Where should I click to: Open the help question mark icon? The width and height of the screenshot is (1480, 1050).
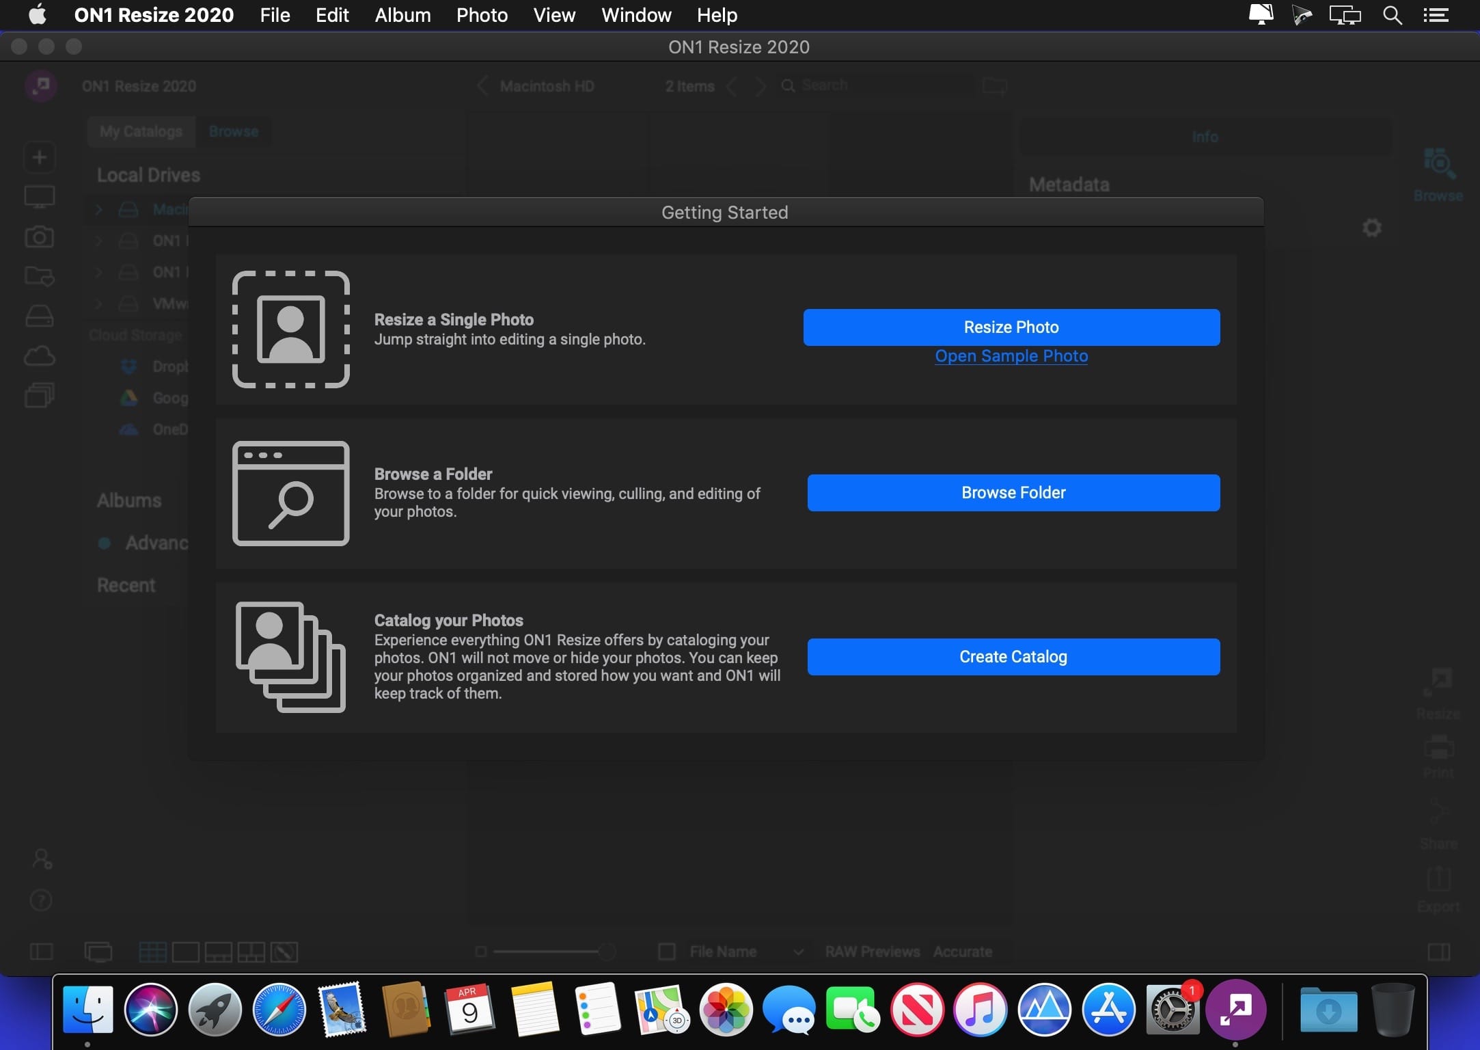(41, 900)
